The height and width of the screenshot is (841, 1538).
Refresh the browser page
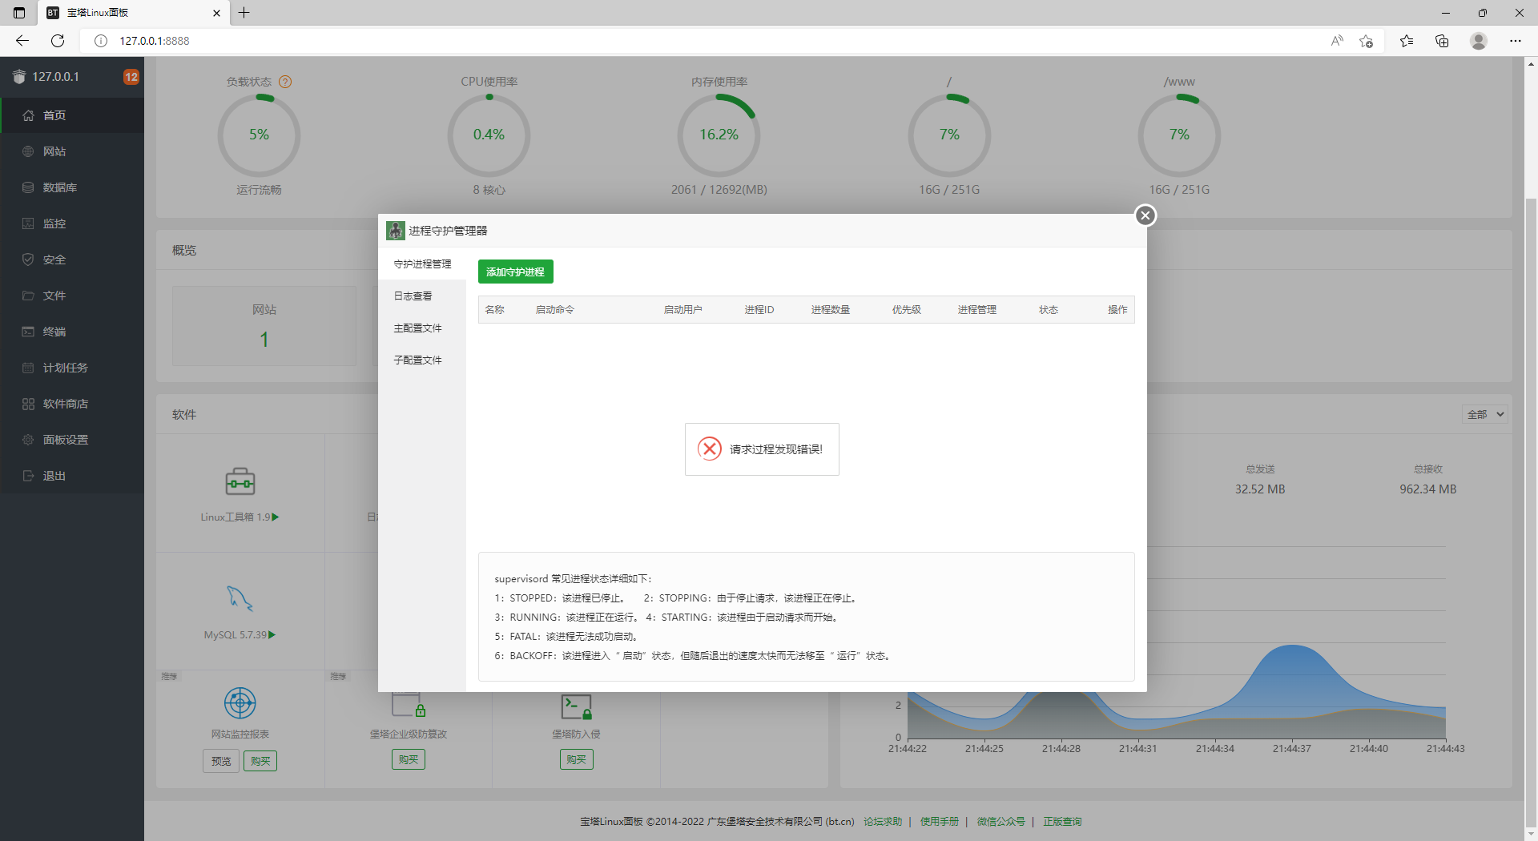[58, 41]
